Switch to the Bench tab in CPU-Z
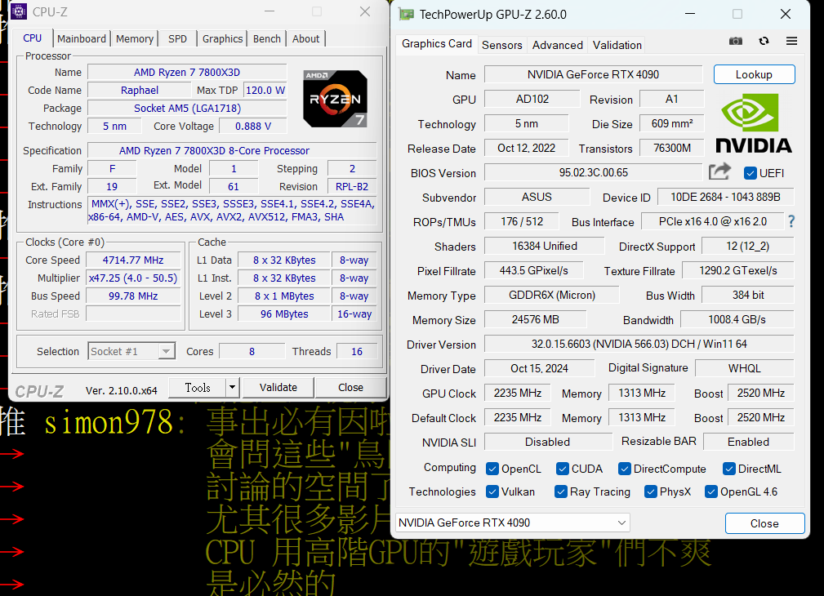The width and height of the screenshot is (824, 596). tap(267, 38)
